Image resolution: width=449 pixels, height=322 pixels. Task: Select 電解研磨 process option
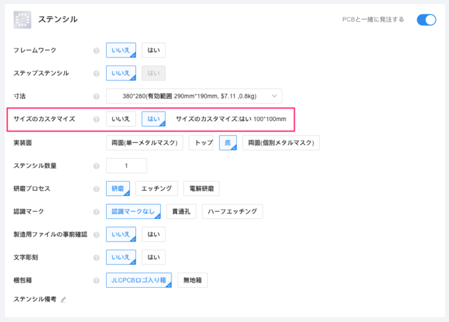coord(201,188)
